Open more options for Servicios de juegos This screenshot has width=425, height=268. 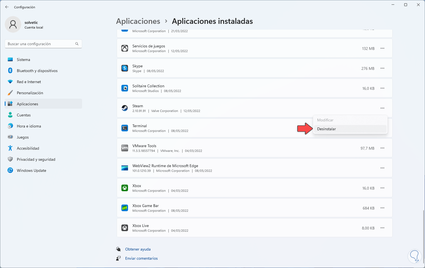tap(382, 48)
